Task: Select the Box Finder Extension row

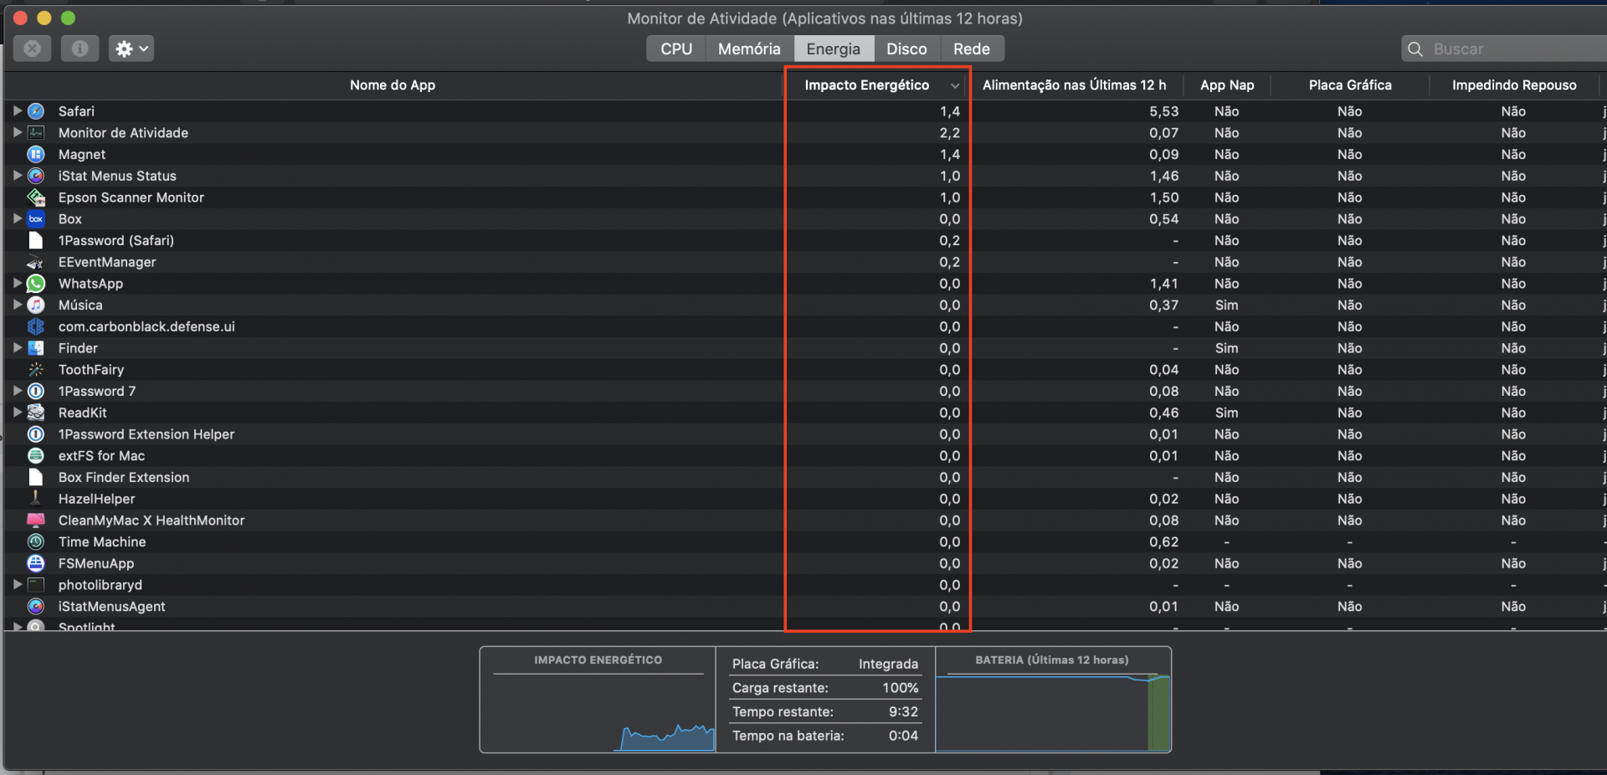Action: pyautogui.click(x=803, y=477)
